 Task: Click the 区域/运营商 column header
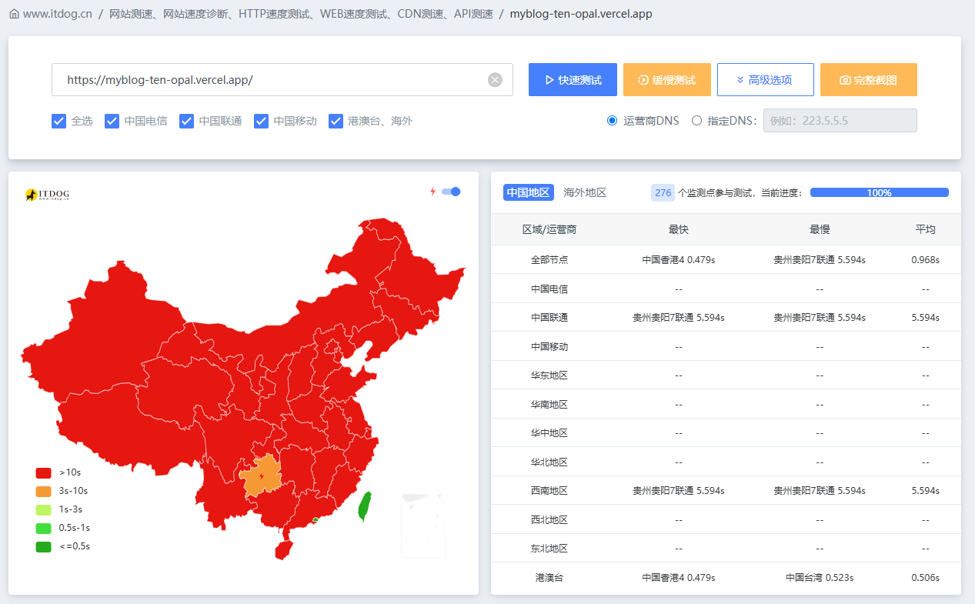[x=549, y=229]
